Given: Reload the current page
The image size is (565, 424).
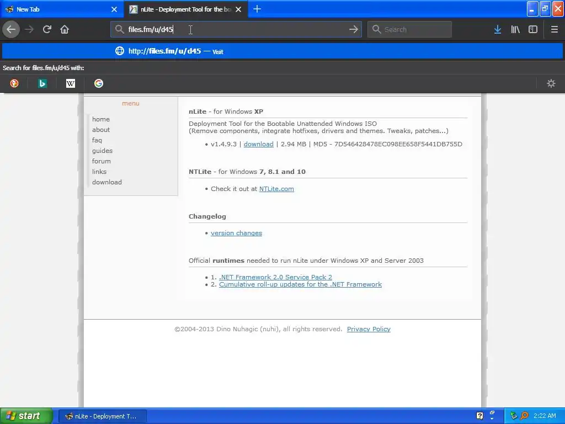Looking at the screenshot, I should [x=47, y=29].
